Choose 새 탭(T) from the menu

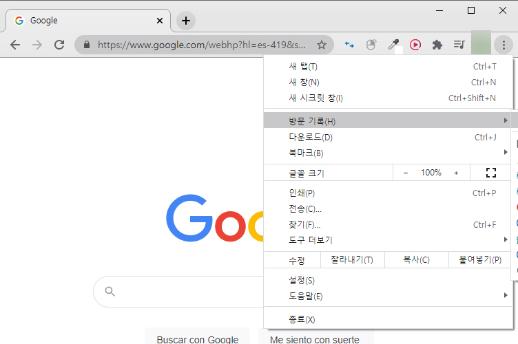coord(388,67)
